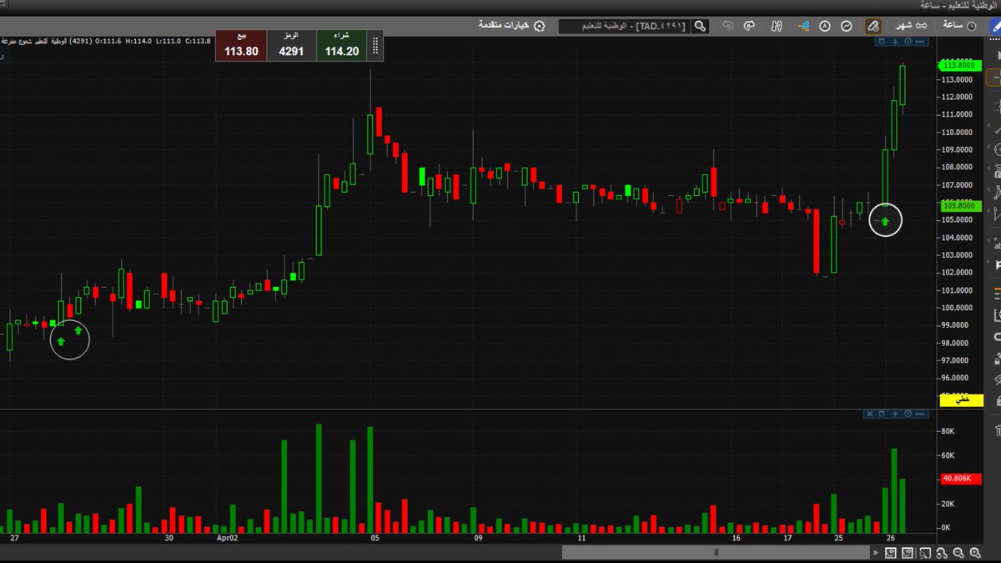The height and width of the screenshot is (563, 1001).
Task: Click the scrollbar right arrow
Action: pos(876,552)
